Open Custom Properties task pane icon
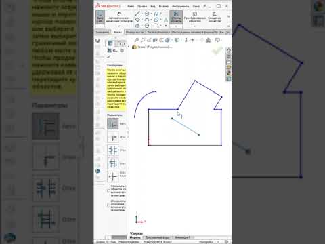The height and width of the screenshot is (244, 325). pyautogui.click(x=229, y=79)
